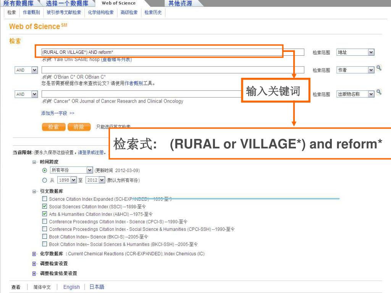Switch language to English
The width and height of the screenshot is (391, 293).
pyautogui.click(x=71, y=287)
